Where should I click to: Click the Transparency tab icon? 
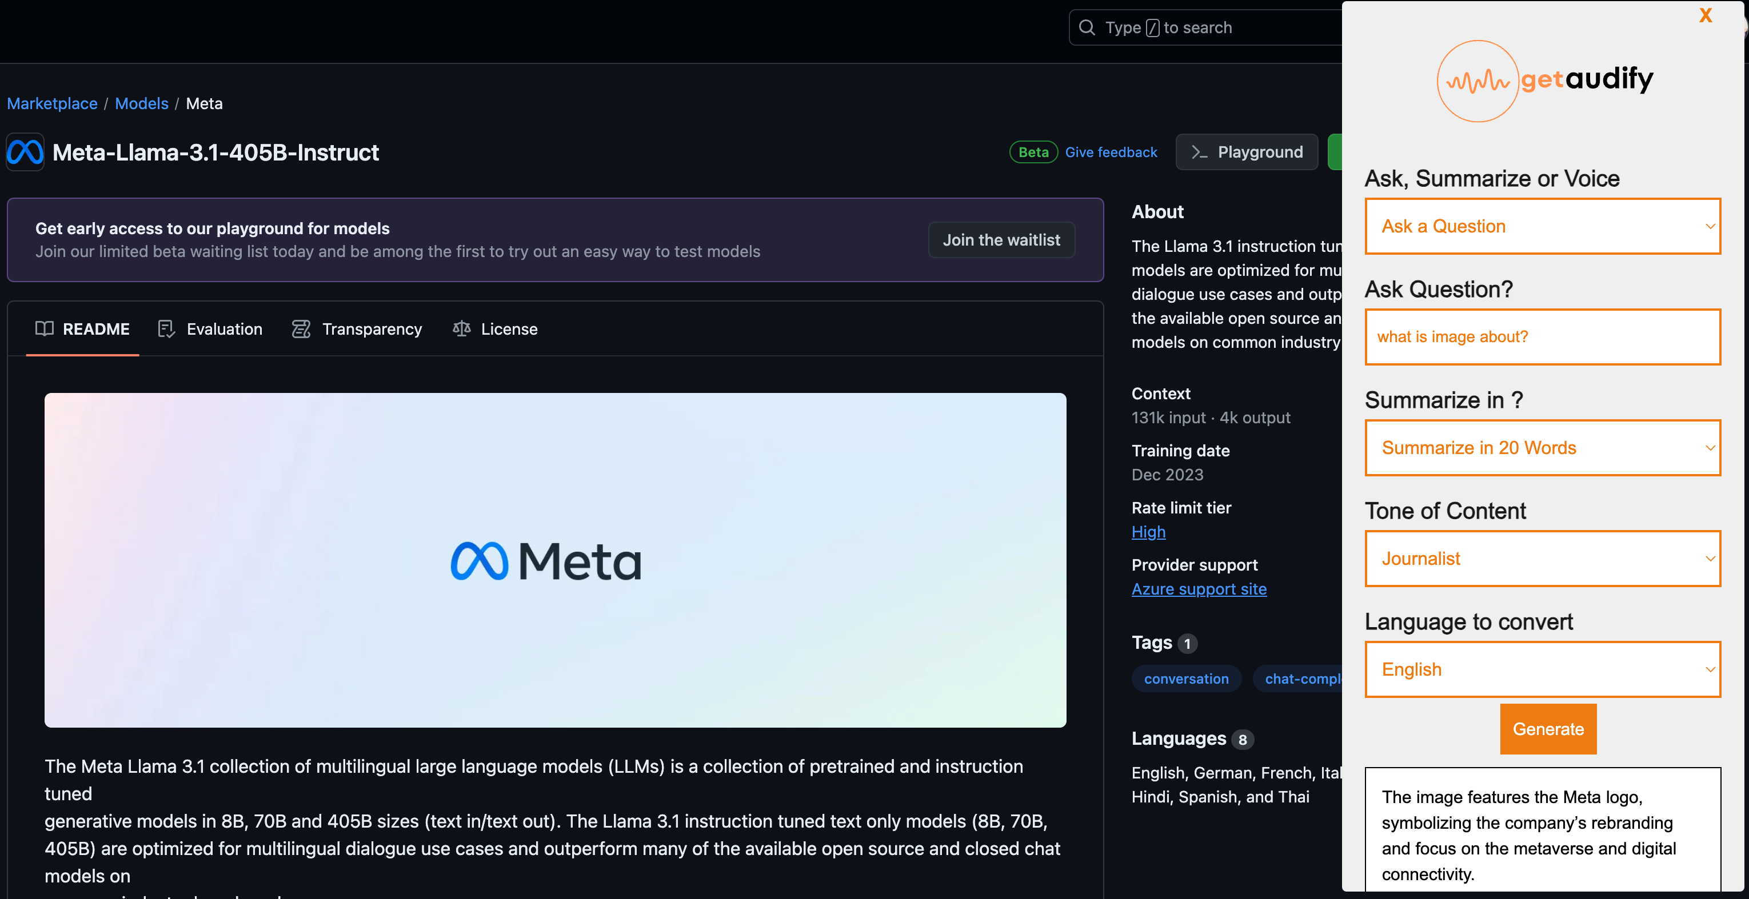[x=301, y=329]
